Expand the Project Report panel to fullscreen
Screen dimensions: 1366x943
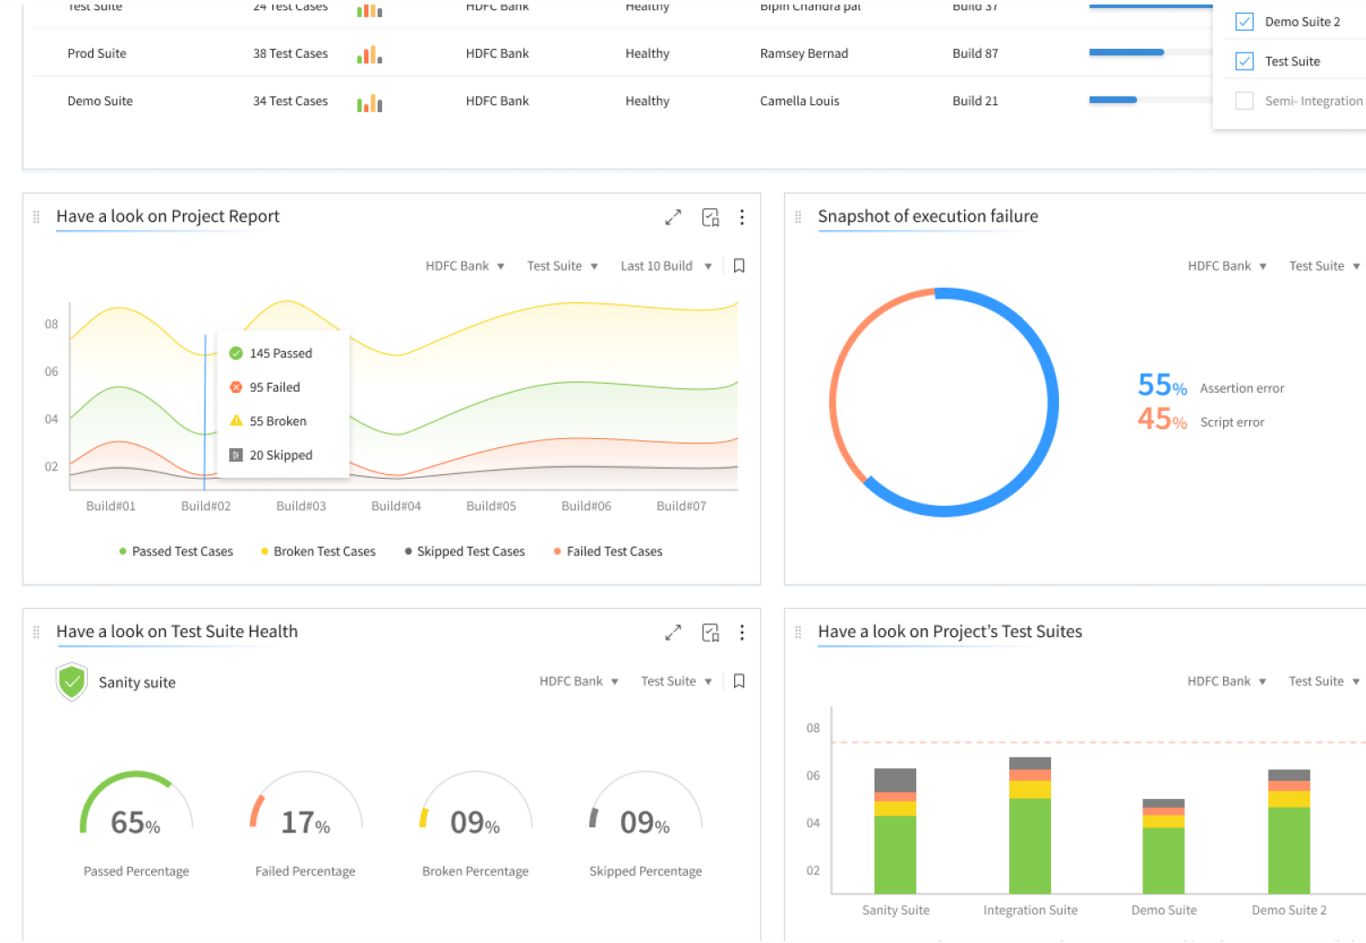(673, 217)
